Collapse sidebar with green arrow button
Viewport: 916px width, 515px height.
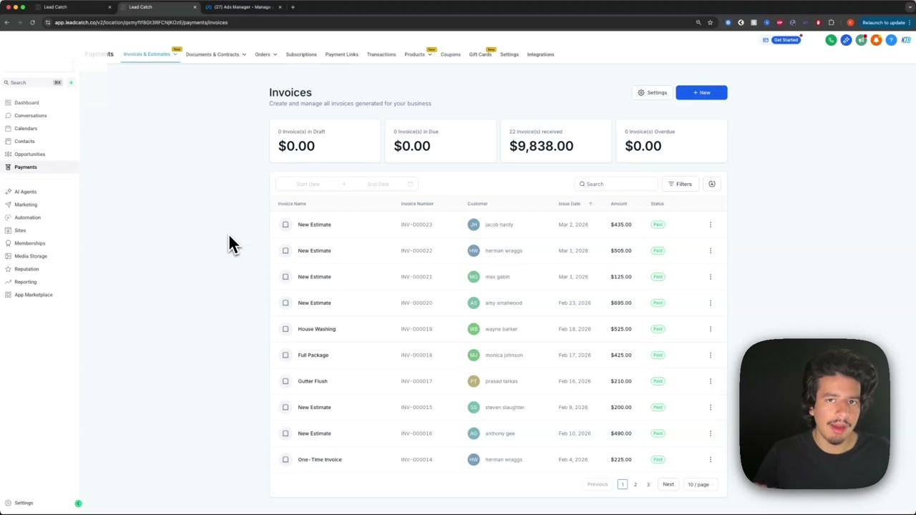[78, 504]
